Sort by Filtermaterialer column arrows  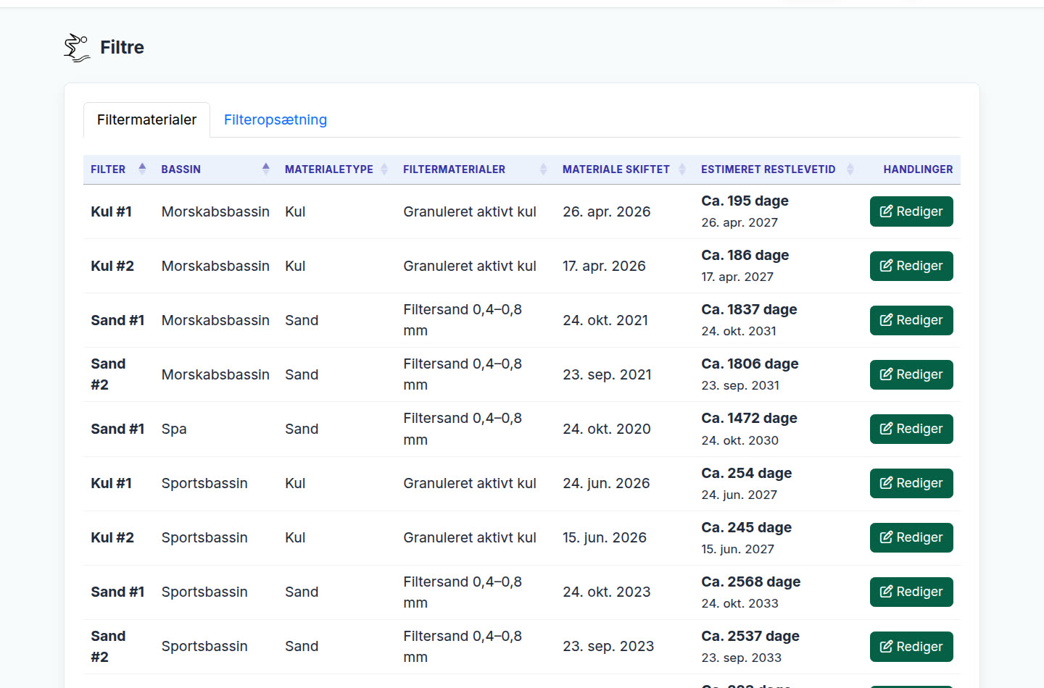tap(544, 169)
